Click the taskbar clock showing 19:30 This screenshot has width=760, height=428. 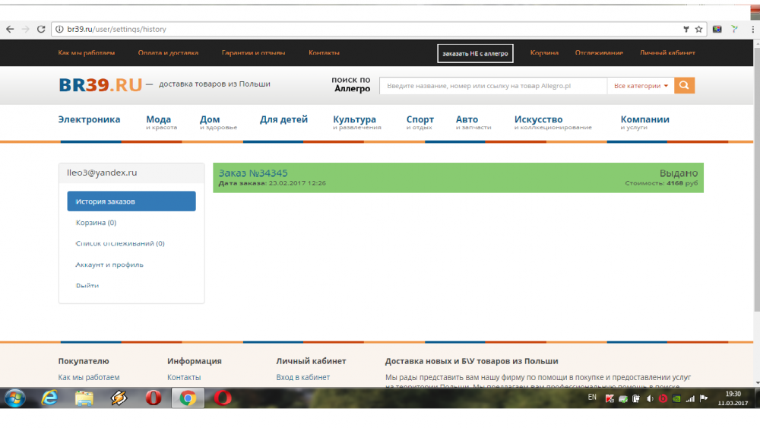click(733, 398)
